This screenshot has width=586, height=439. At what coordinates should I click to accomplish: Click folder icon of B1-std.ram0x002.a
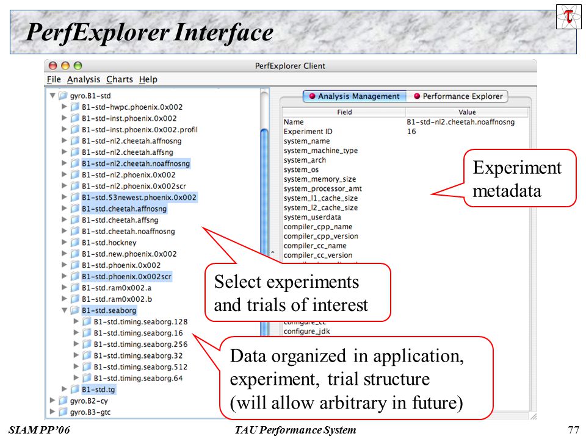75,287
